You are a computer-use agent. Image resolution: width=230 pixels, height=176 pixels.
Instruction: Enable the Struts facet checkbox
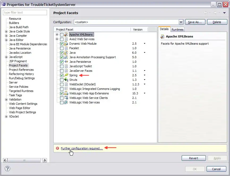point(62,80)
